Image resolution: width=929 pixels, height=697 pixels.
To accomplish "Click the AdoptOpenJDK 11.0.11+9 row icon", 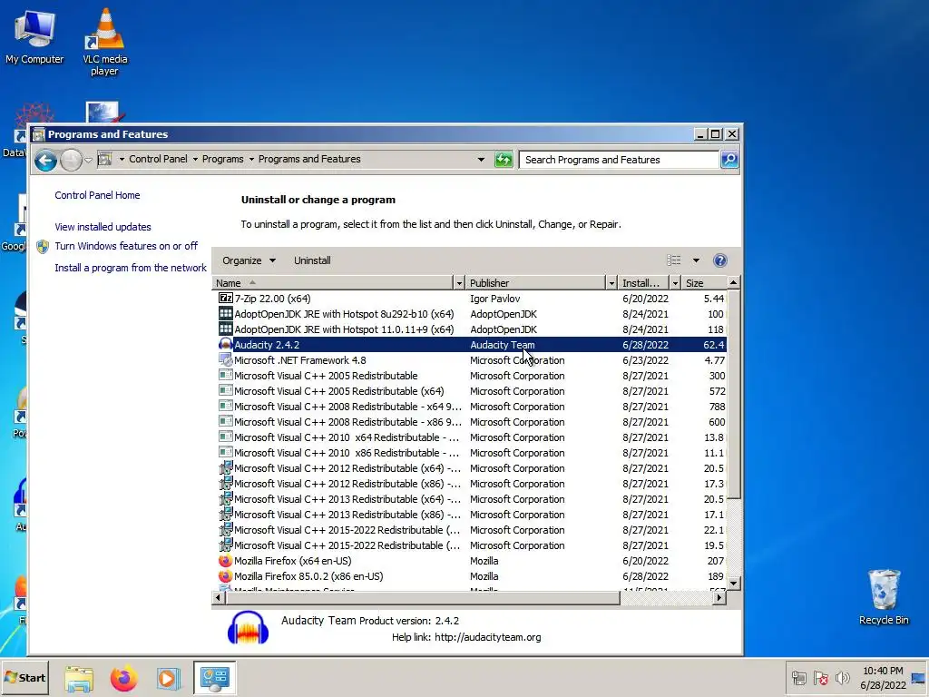I will coord(225,329).
